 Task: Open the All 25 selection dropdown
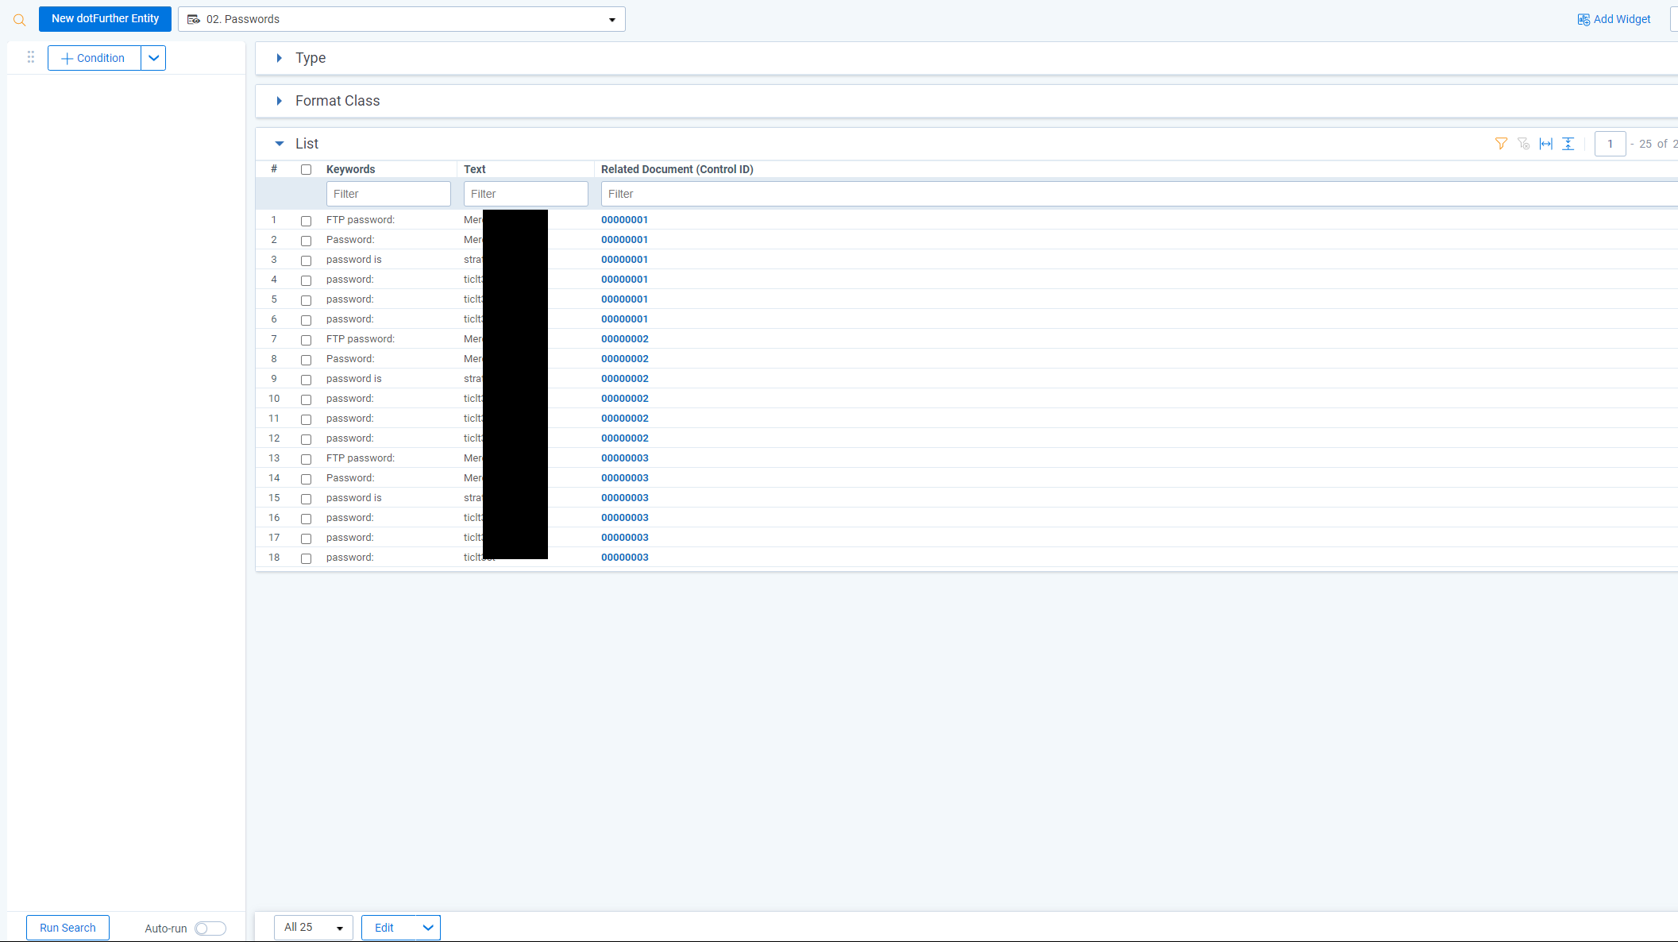tap(314, 927)
